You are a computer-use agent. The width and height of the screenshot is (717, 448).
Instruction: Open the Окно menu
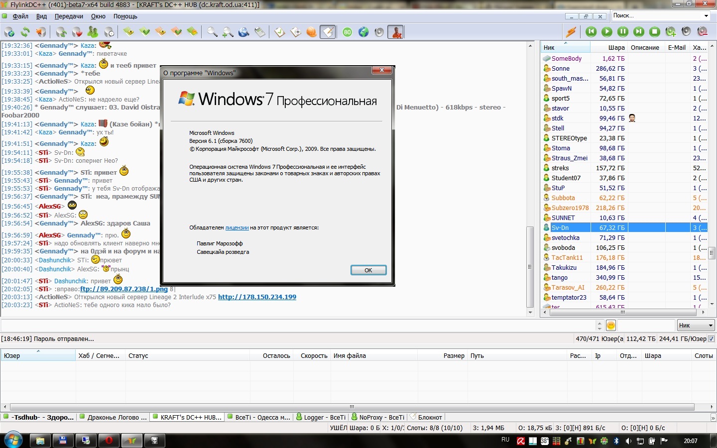[98, 16]
